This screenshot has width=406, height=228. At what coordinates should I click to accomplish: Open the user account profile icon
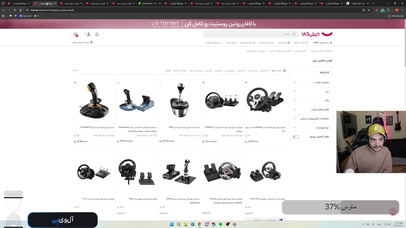88,34
